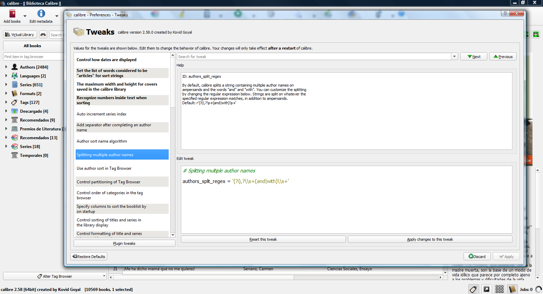
Task: Click the Add books icon
Action: pyautogui.click(x=12, y=14)
